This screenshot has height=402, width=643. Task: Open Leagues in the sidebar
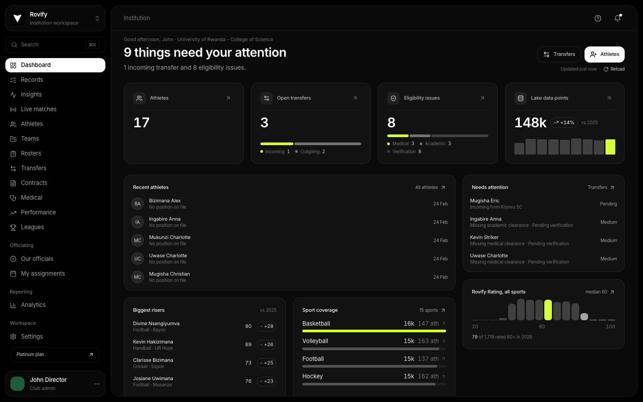[55, 227]
